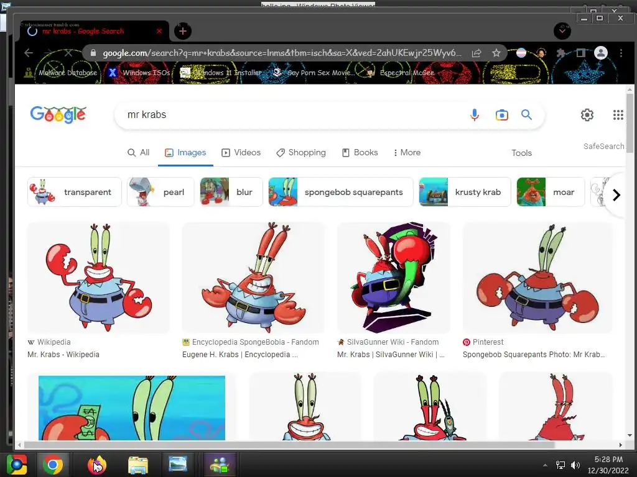
Task: Open Encyclopedia SpongeBobia Krabs image
Action: click(x=253, y=278)
